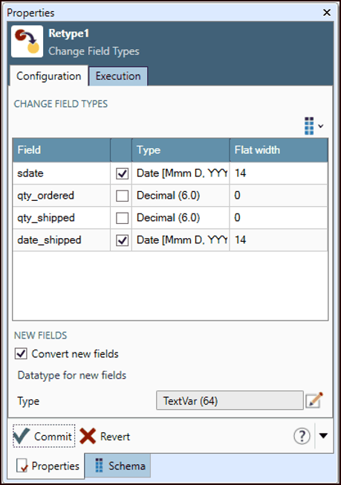Open the Schema bottom tab

[117, 466]
